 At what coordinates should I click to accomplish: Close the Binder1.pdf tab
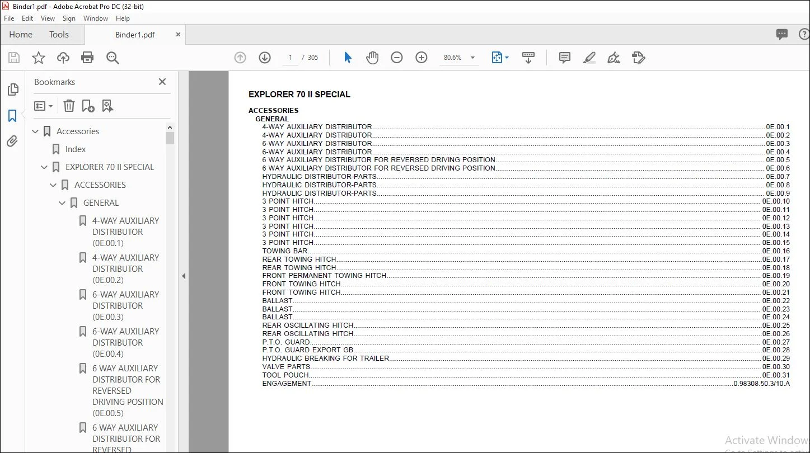click(179, 35)
